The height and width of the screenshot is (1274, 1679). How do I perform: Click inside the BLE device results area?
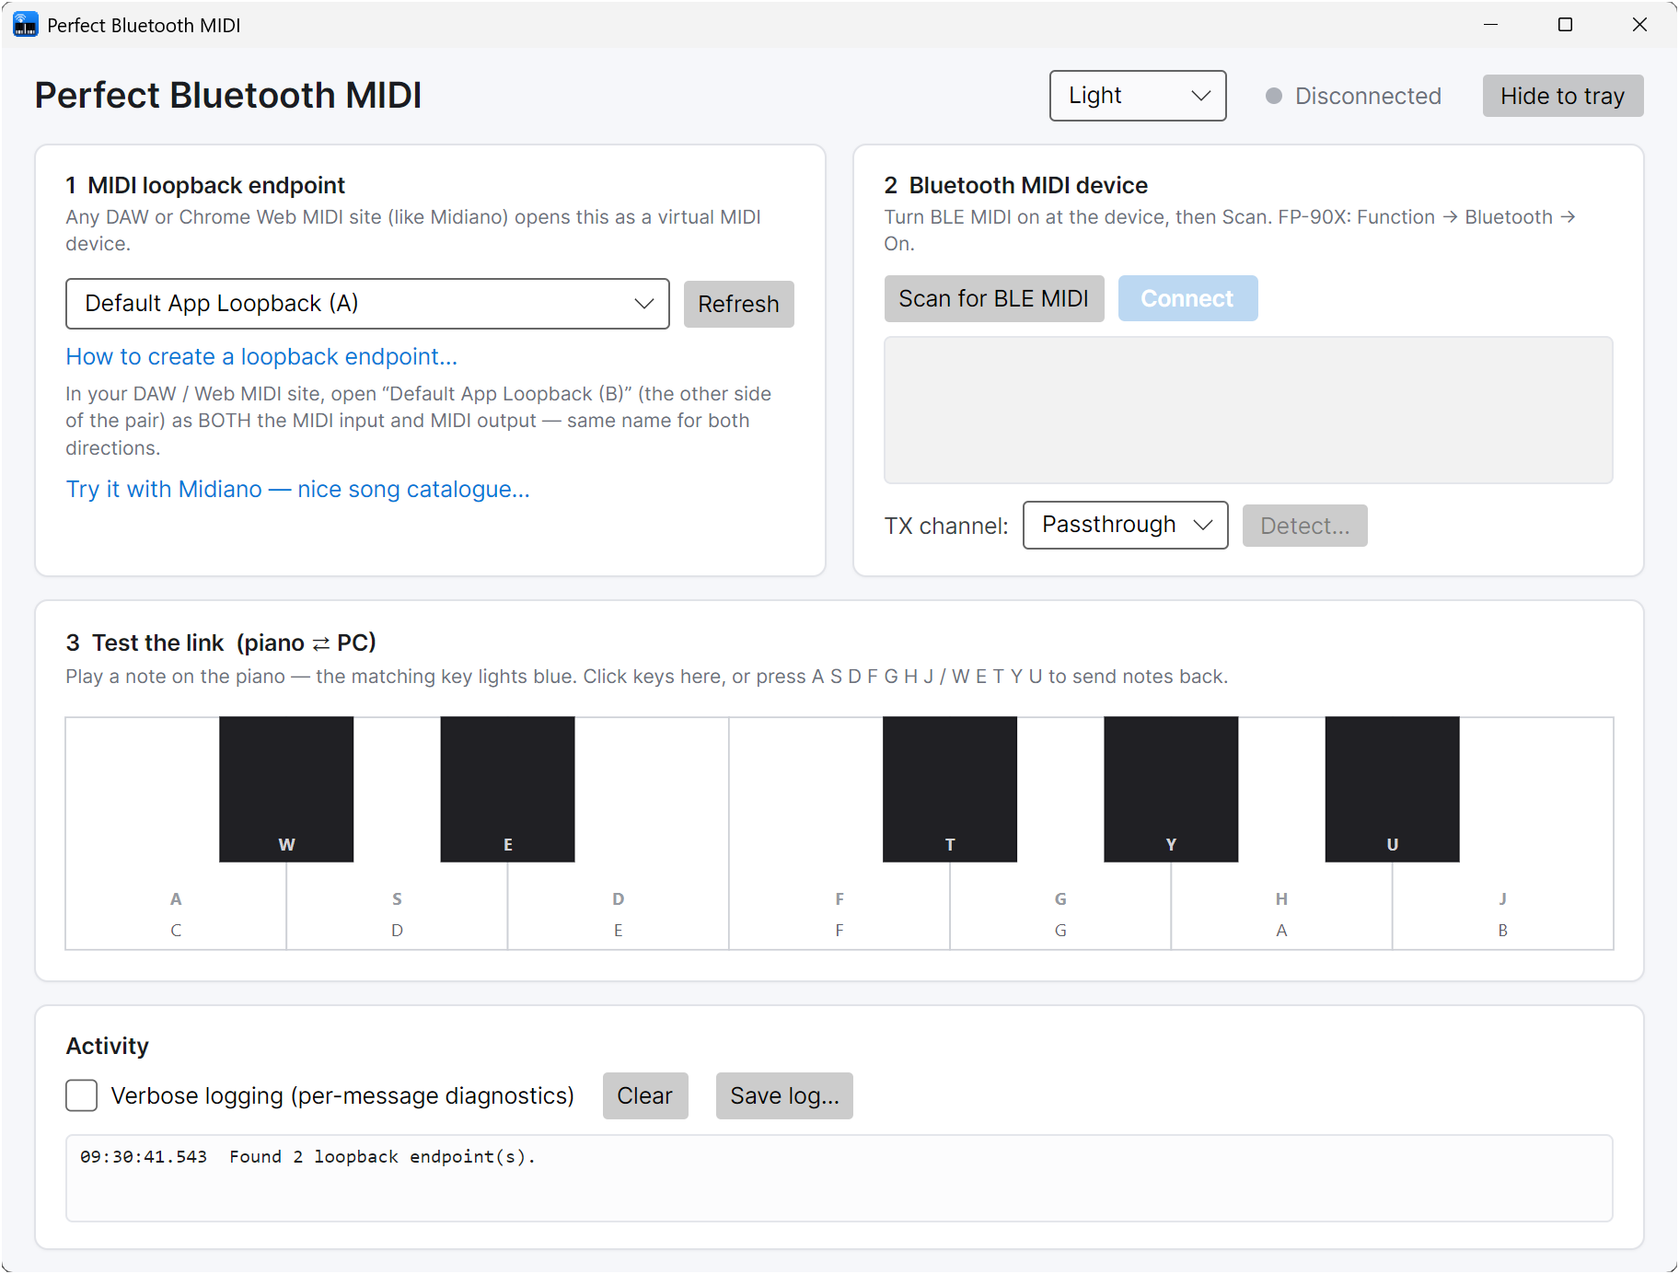point(1247,411)
